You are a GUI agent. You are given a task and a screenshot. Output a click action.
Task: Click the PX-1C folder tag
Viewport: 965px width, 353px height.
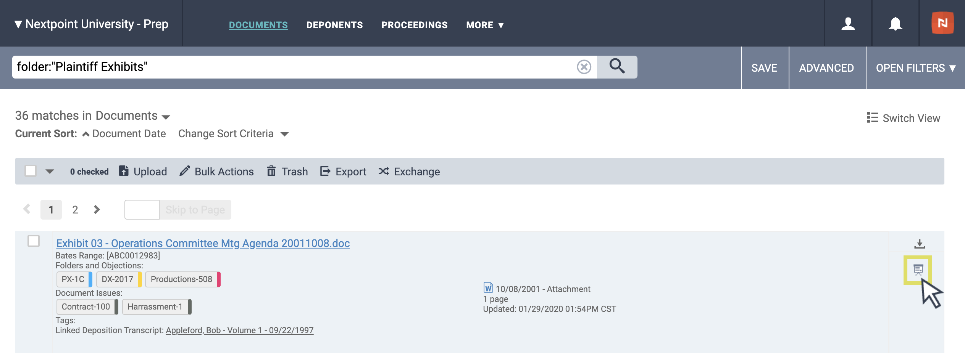74,279
